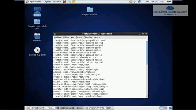196x110 pixels.
Task: Click the 'root:x:0:0:root:/root:/bin/bash' line
Action: 71,65
